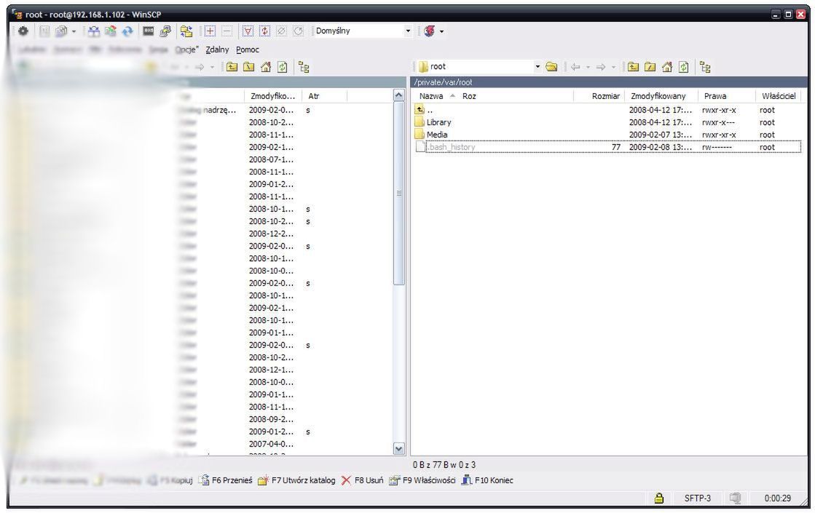Click the Compare Directories toolbar icon
The width and height of the screenshot is (815, 513).
pyautogui.click(x=93, y=31)
